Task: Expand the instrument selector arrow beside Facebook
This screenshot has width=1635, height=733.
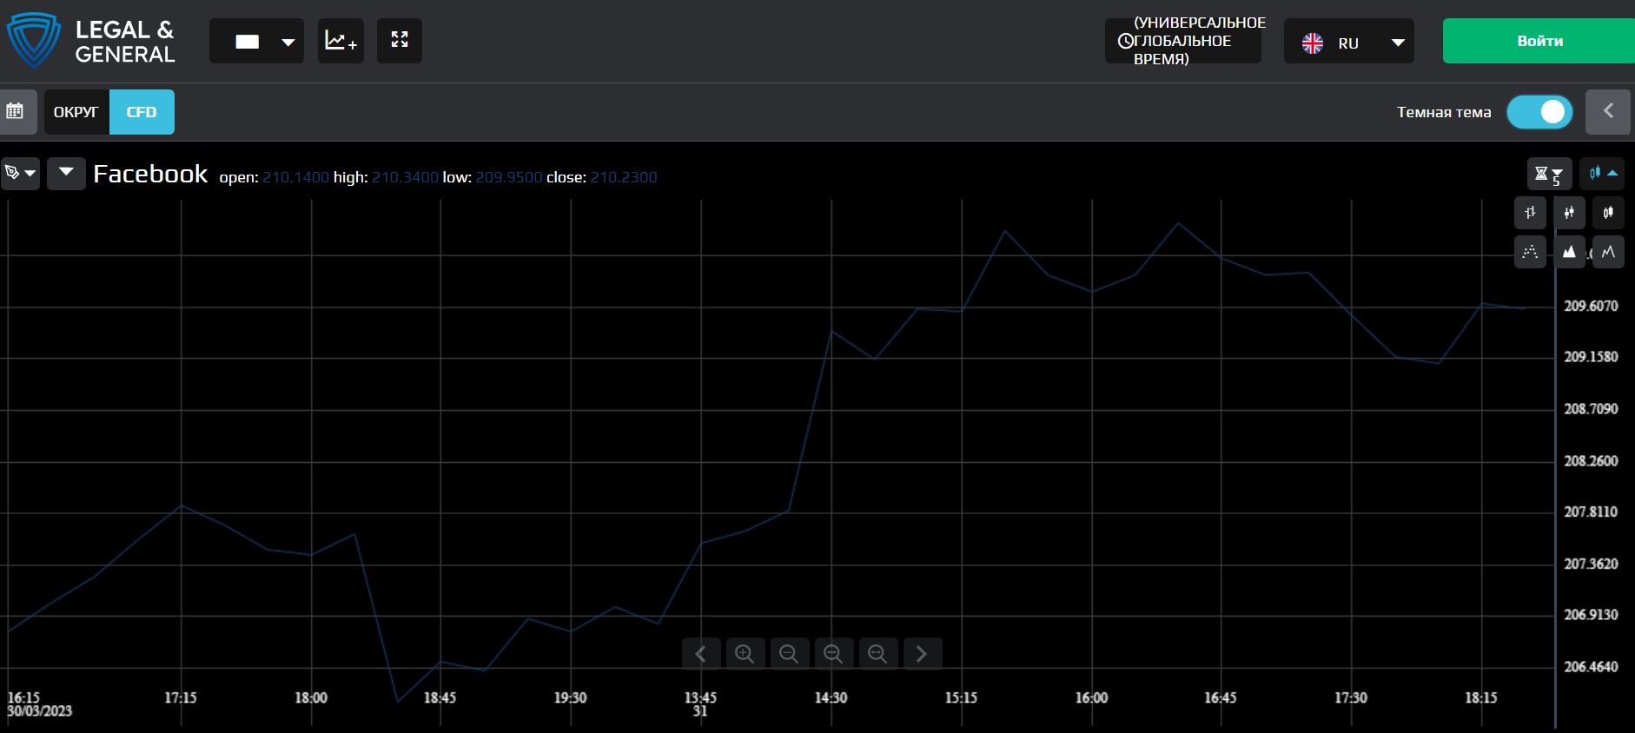Action: (x=66, y=173)
